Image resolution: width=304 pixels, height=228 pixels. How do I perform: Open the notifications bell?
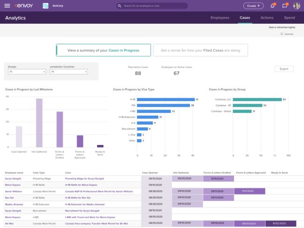272,6
